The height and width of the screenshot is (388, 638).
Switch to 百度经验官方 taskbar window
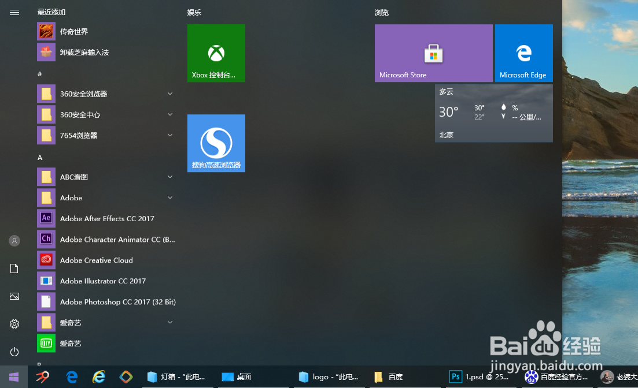point(556,377)
